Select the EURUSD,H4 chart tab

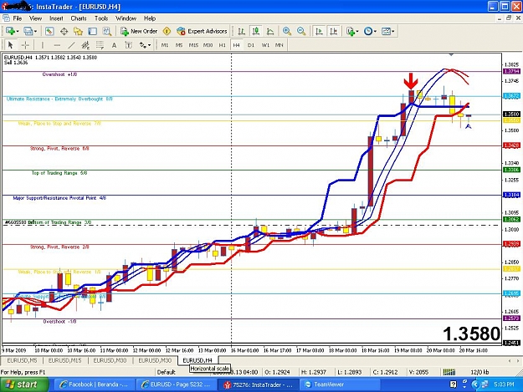pos(197,360)
